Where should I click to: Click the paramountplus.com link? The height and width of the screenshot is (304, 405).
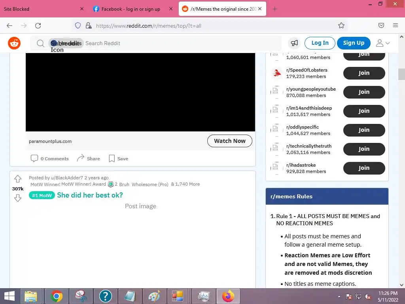point(50,141)
